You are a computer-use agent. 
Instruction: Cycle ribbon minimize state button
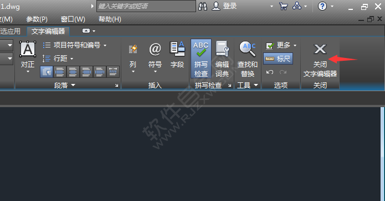[86, 31]
